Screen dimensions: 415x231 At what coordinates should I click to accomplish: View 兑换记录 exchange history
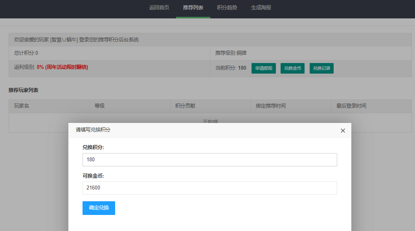(x=321, y=68)
